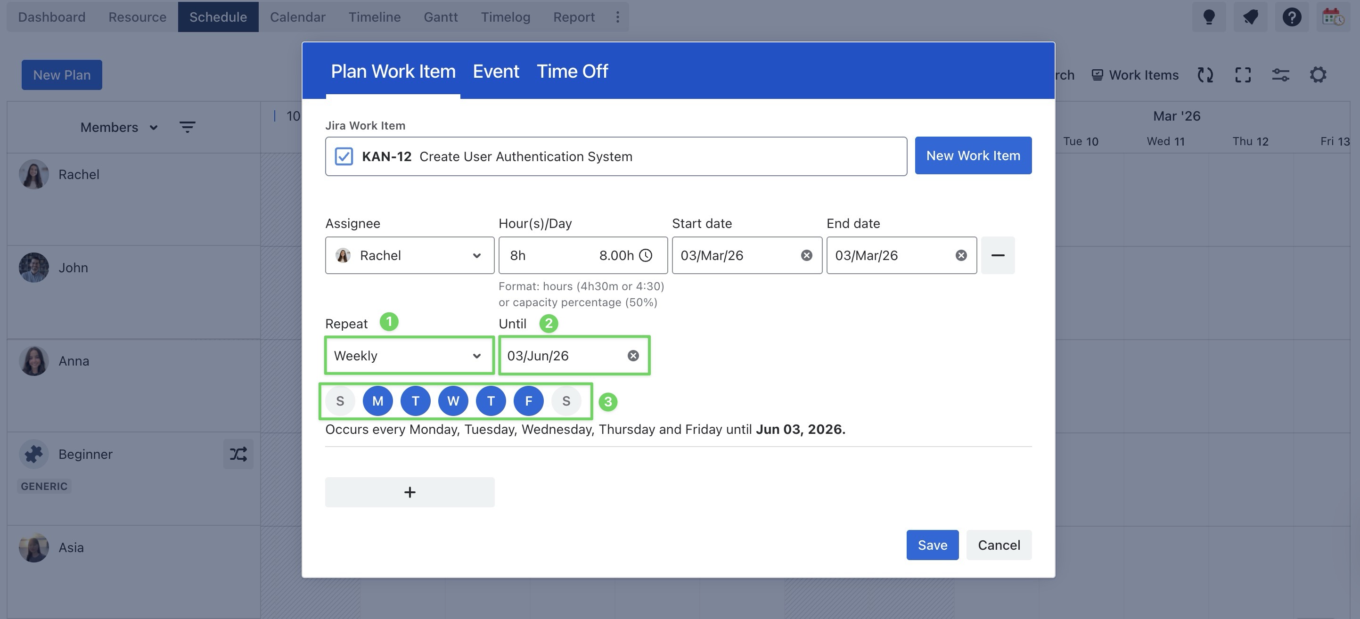This screenshot has width=1360, height=619.
Task: Switch to the Event tab
Action: (496, 71)
